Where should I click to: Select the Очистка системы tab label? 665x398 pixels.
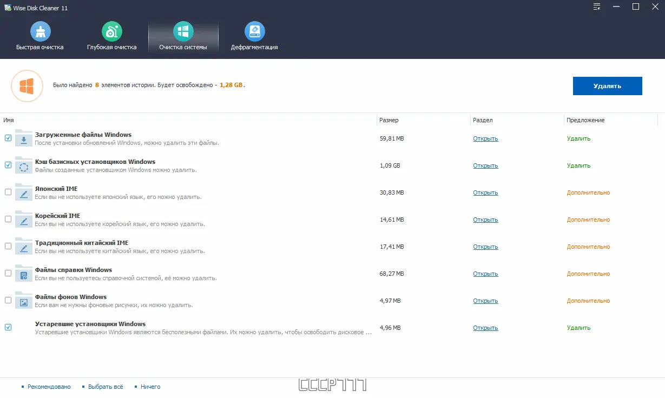coord(183,47)
